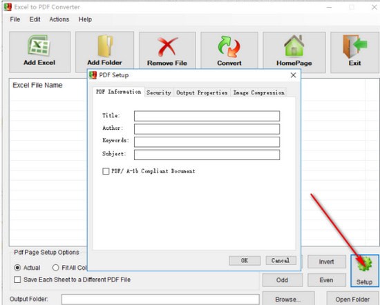This screenshot has height=305, width=380.
Task: Click the Browse... button
Action: point(288,299)
